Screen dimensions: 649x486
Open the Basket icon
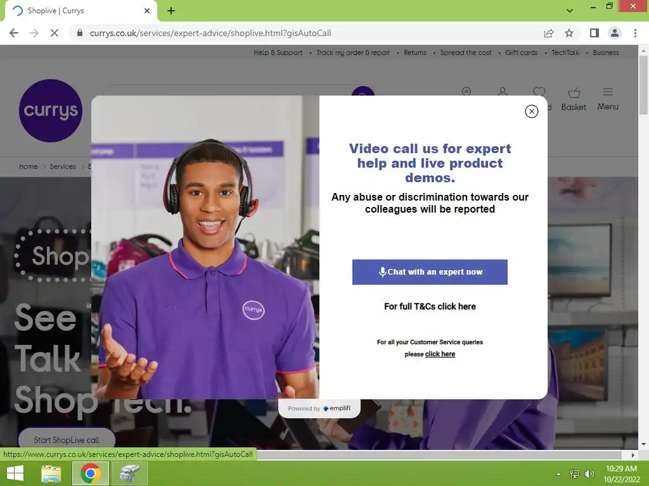(574, 99)
